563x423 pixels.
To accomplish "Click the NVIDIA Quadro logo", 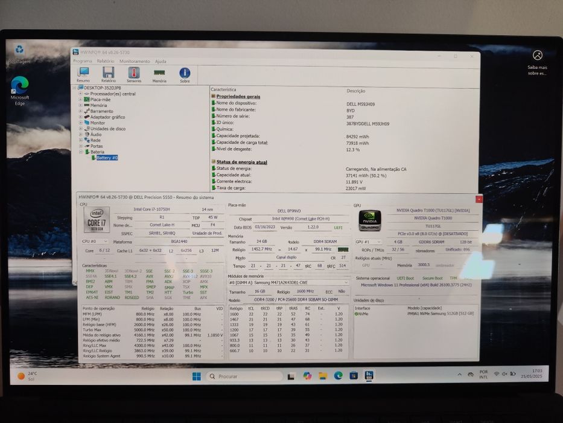I will pos(370,221).
